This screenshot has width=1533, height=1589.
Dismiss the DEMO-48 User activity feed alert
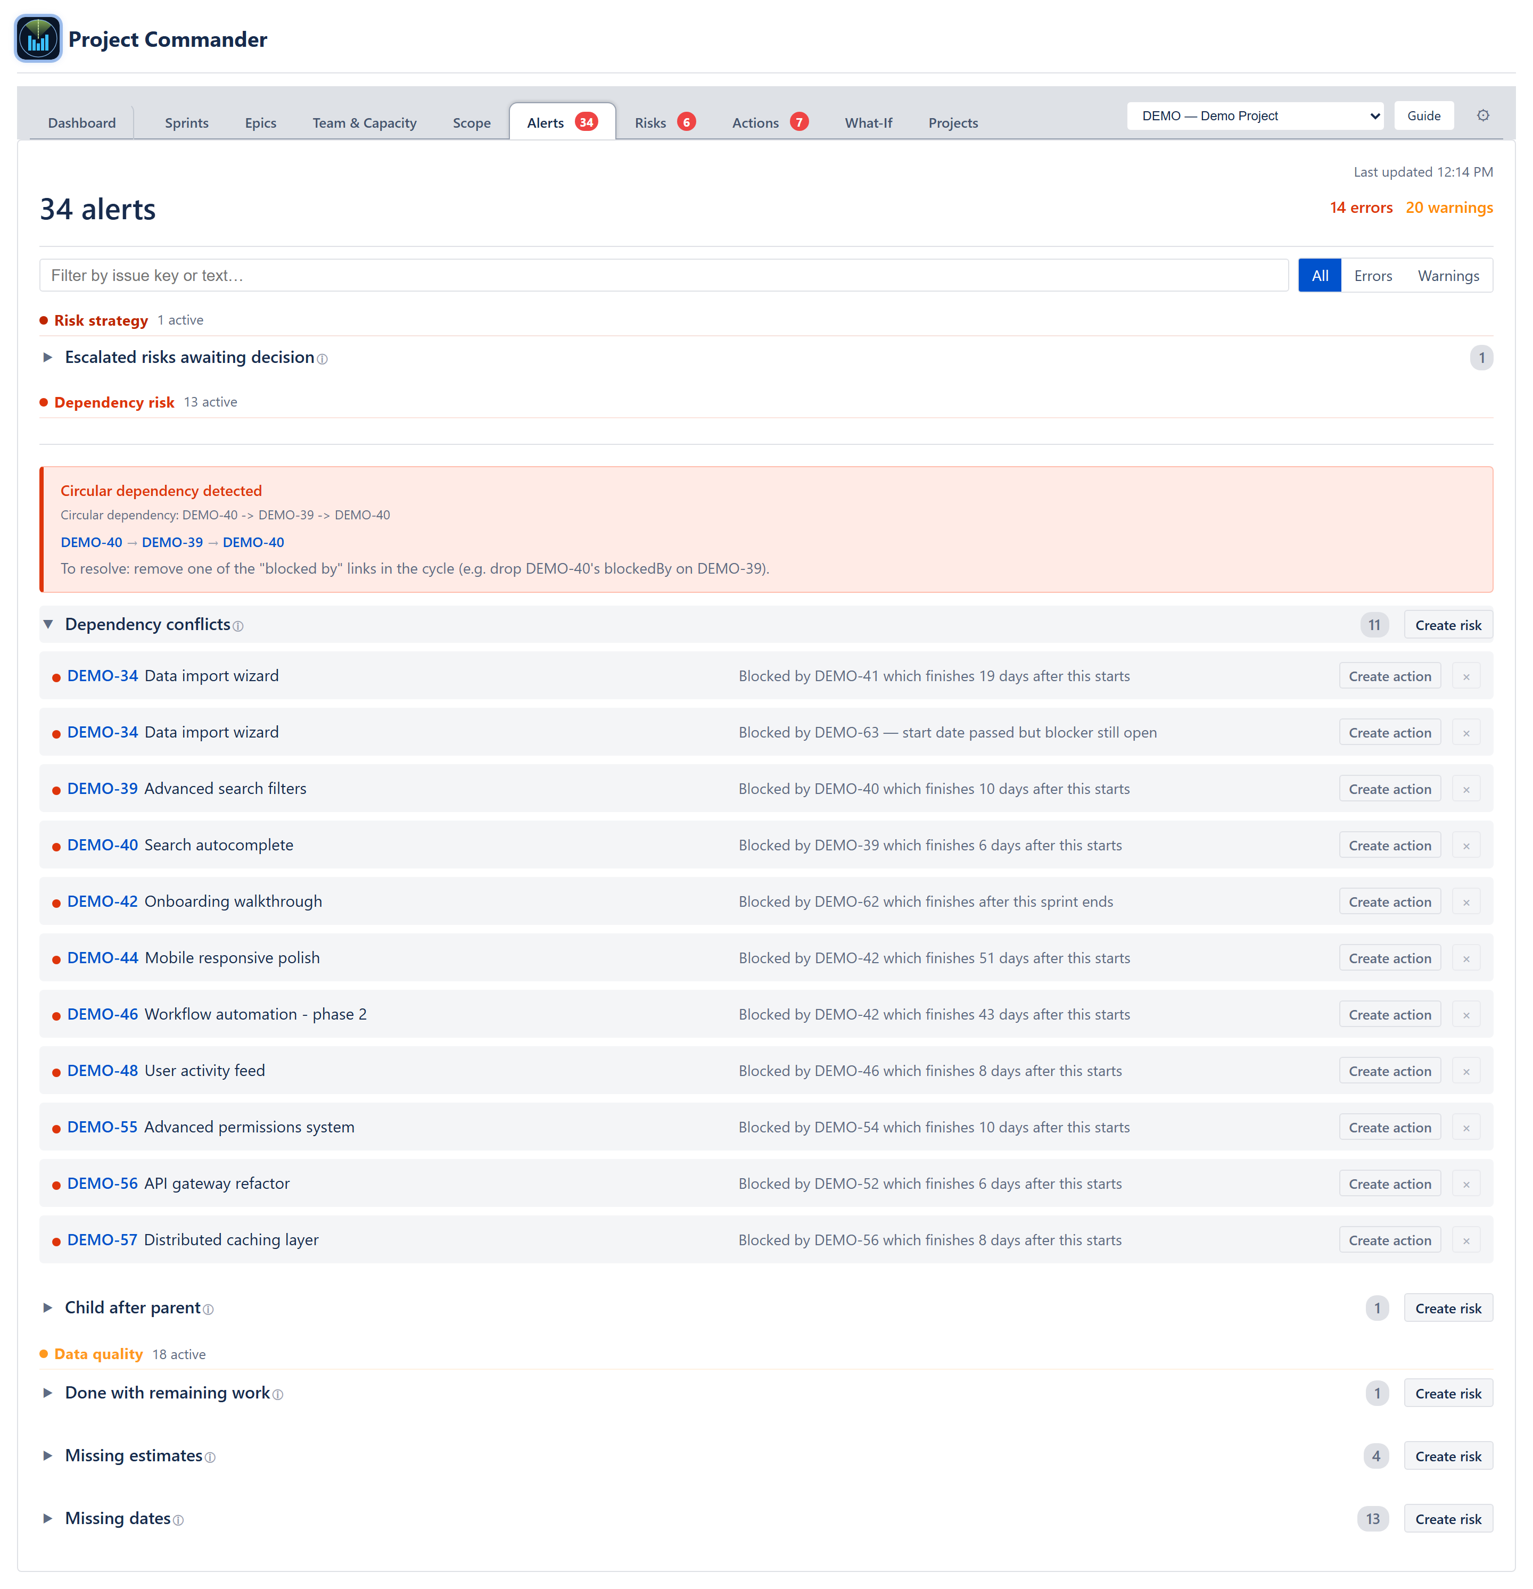coord(1466,1071)
